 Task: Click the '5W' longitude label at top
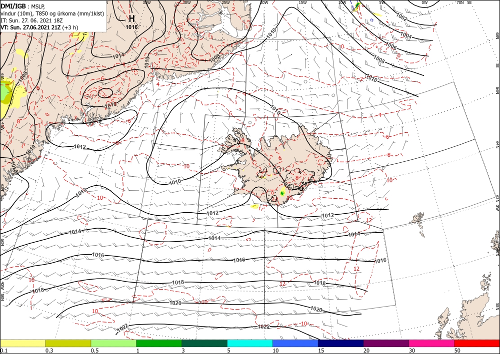(382, 2)
